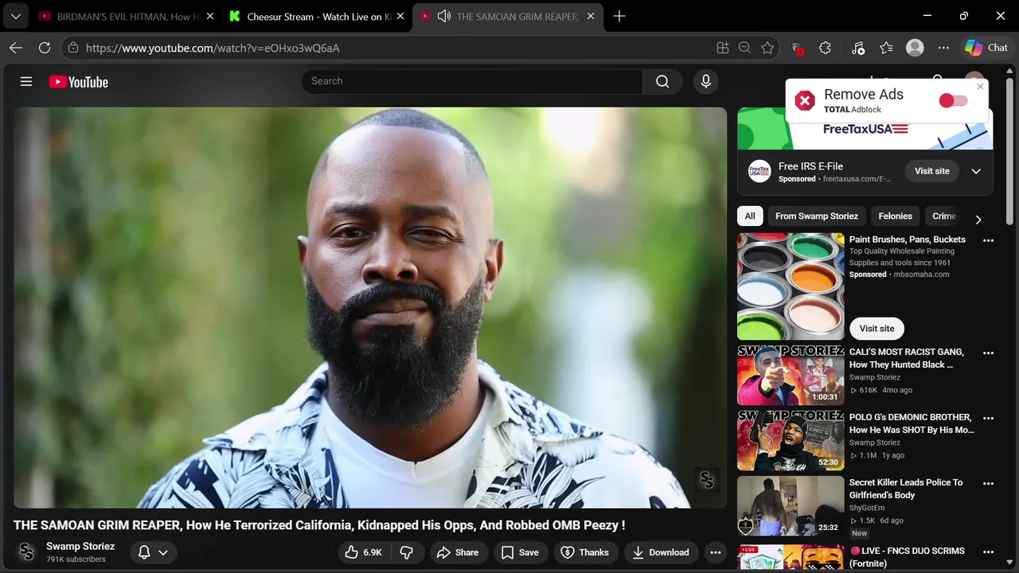This screenshot has height=573, width=1019.
Task: Open the Favorites list icon
Action: pos(886,48)
